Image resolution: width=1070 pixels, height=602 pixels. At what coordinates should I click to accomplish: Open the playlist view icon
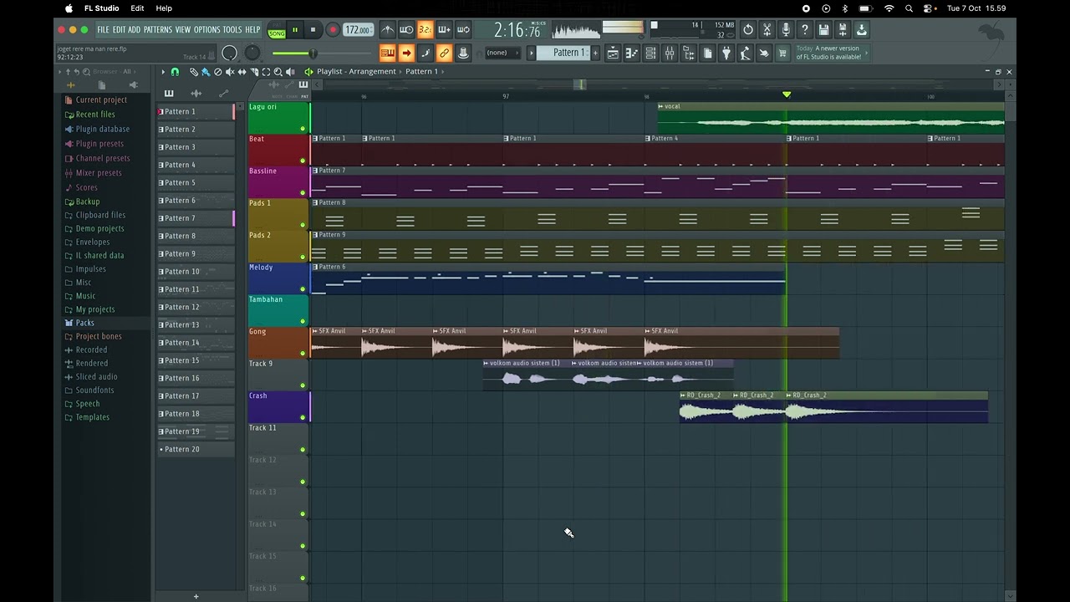tap(613, 54)
